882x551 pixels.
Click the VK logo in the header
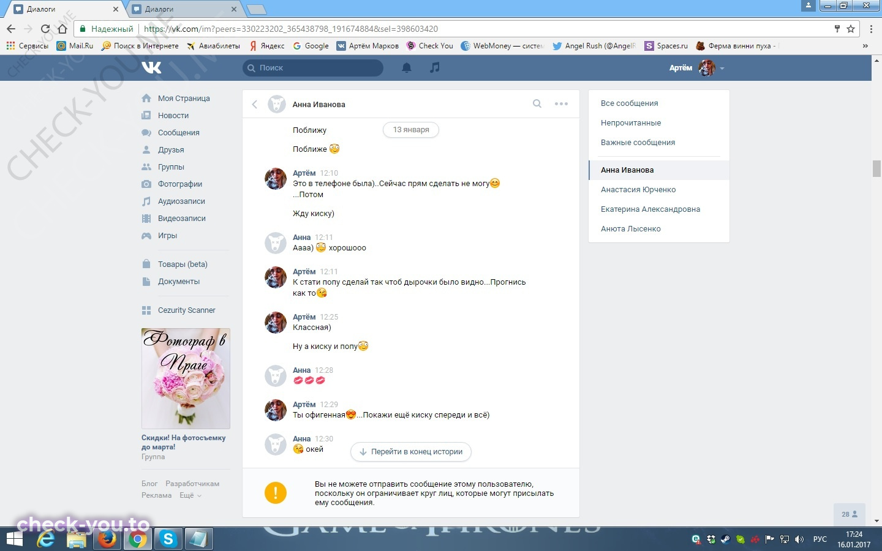(x=151, y=67)
